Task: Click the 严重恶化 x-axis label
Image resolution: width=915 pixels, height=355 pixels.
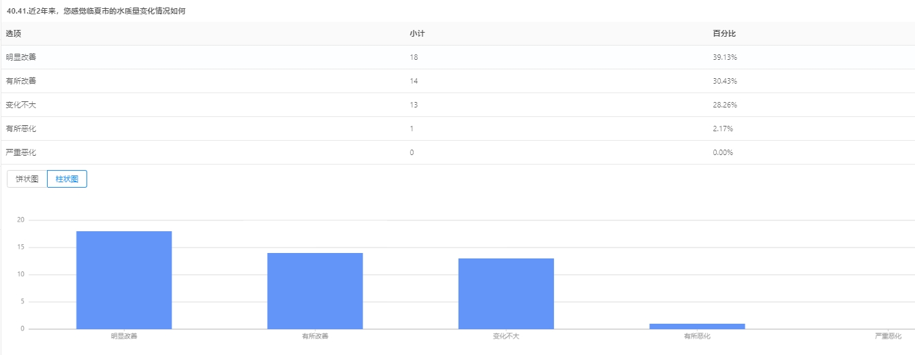Action: [888, 336]
